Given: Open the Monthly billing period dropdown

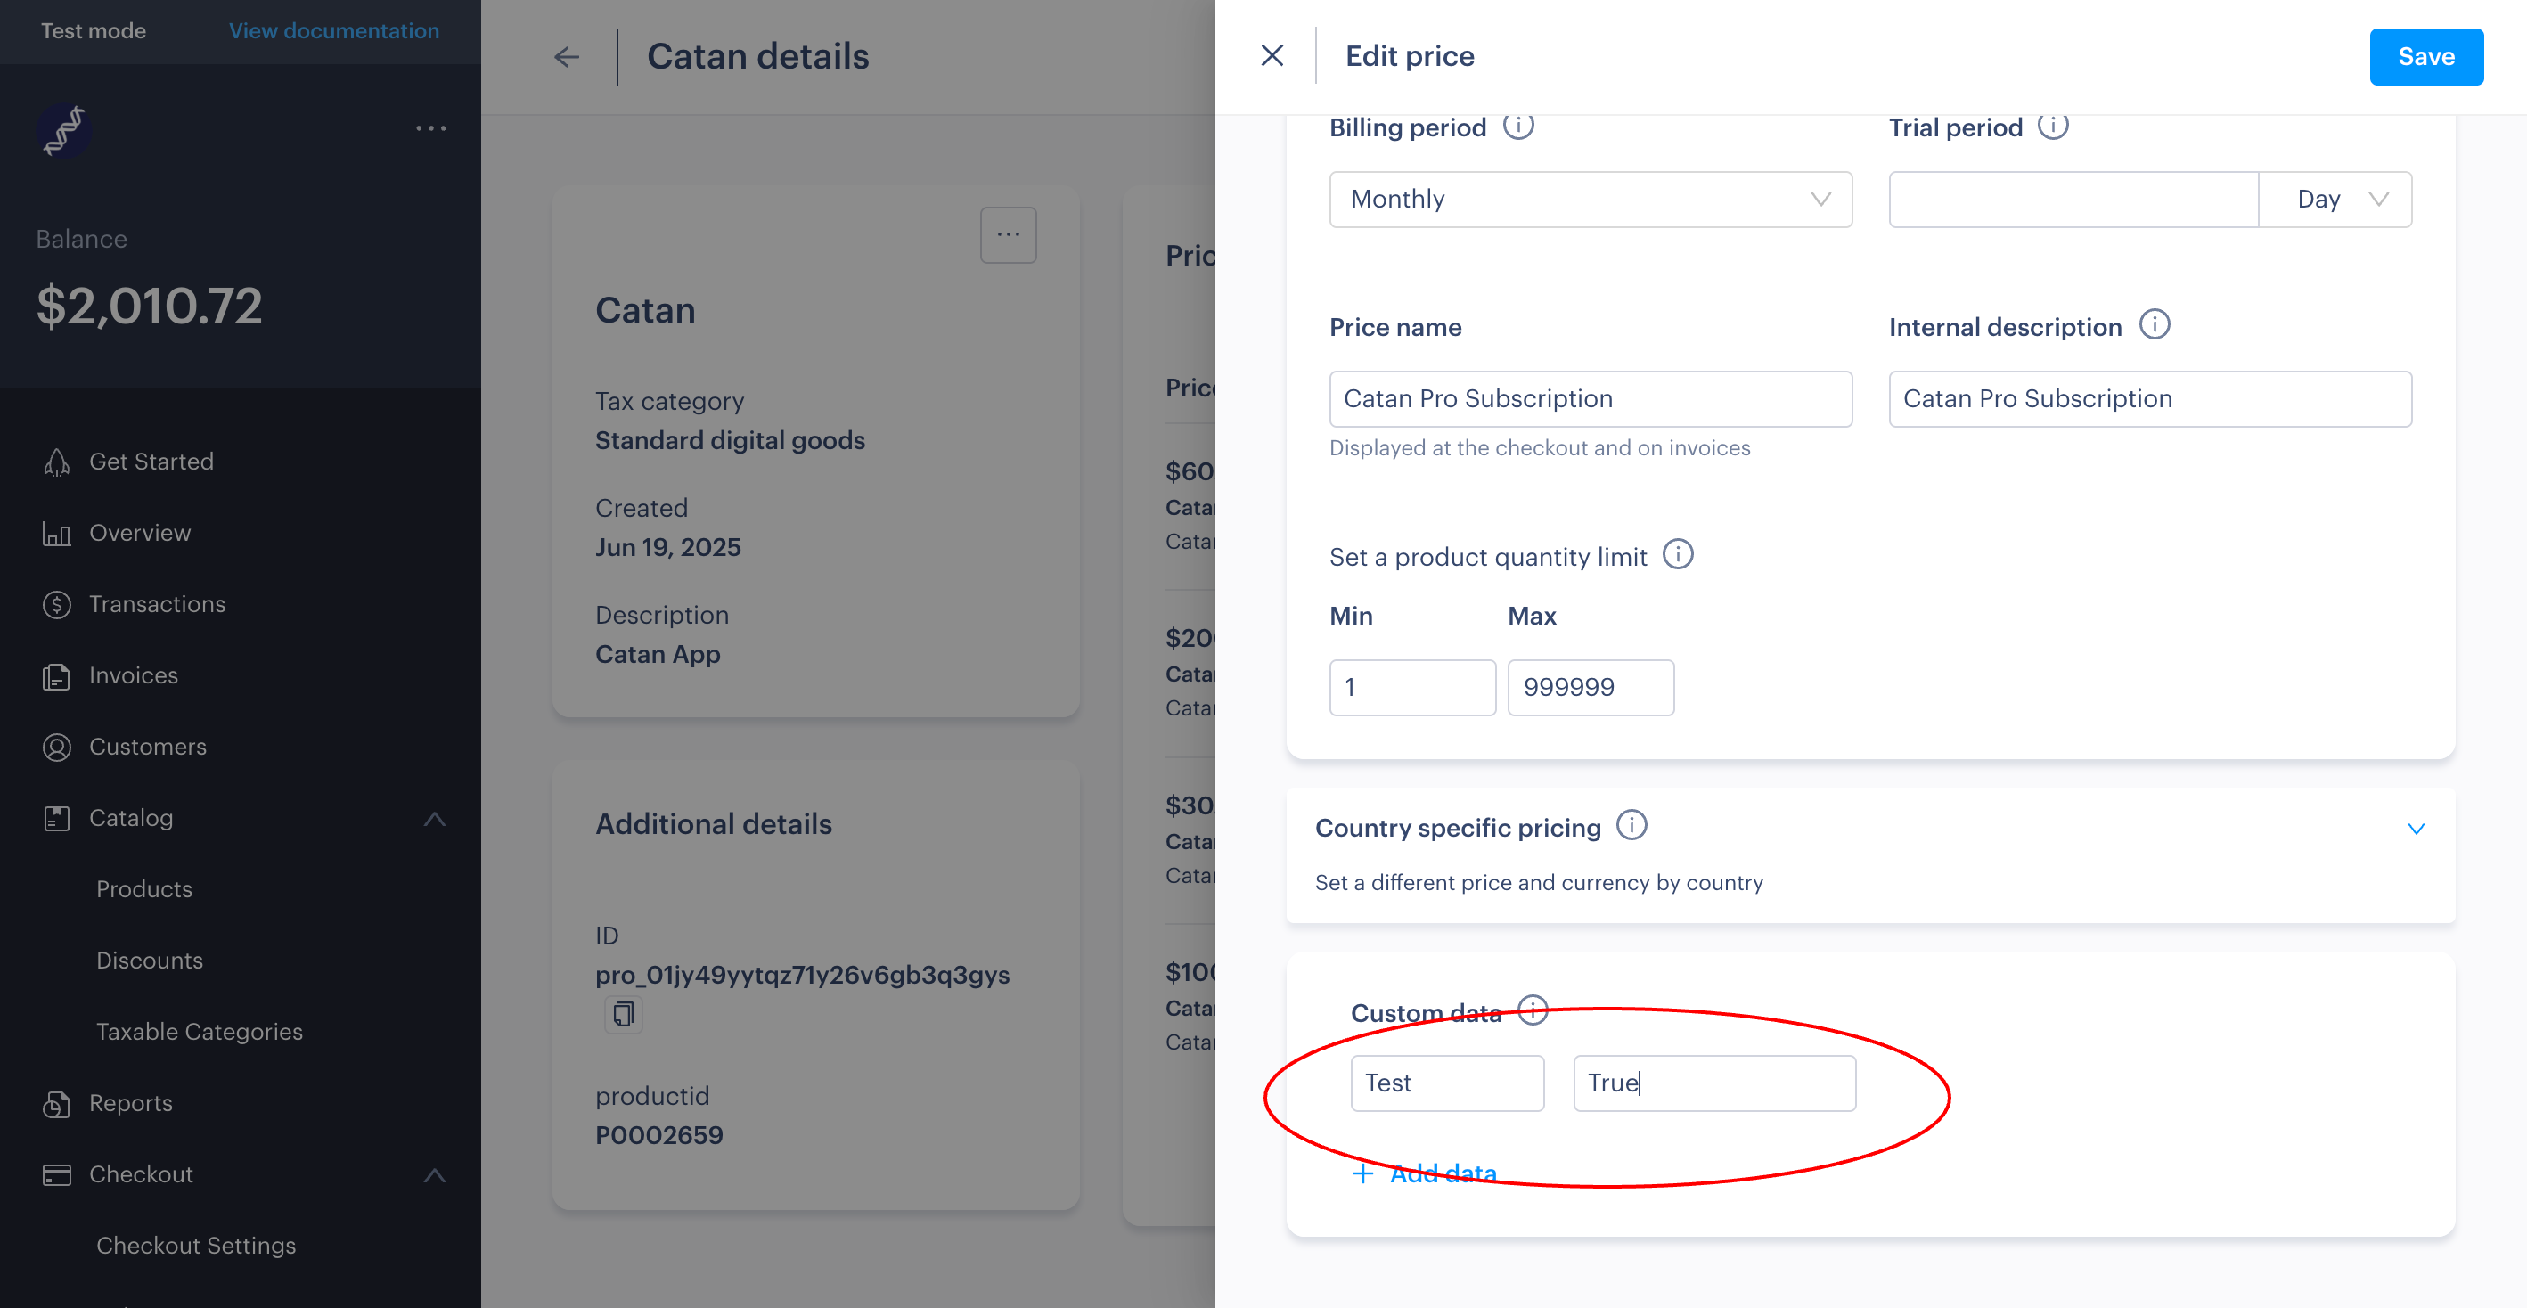Looking at the screenshot, I should click(1591, 200).
